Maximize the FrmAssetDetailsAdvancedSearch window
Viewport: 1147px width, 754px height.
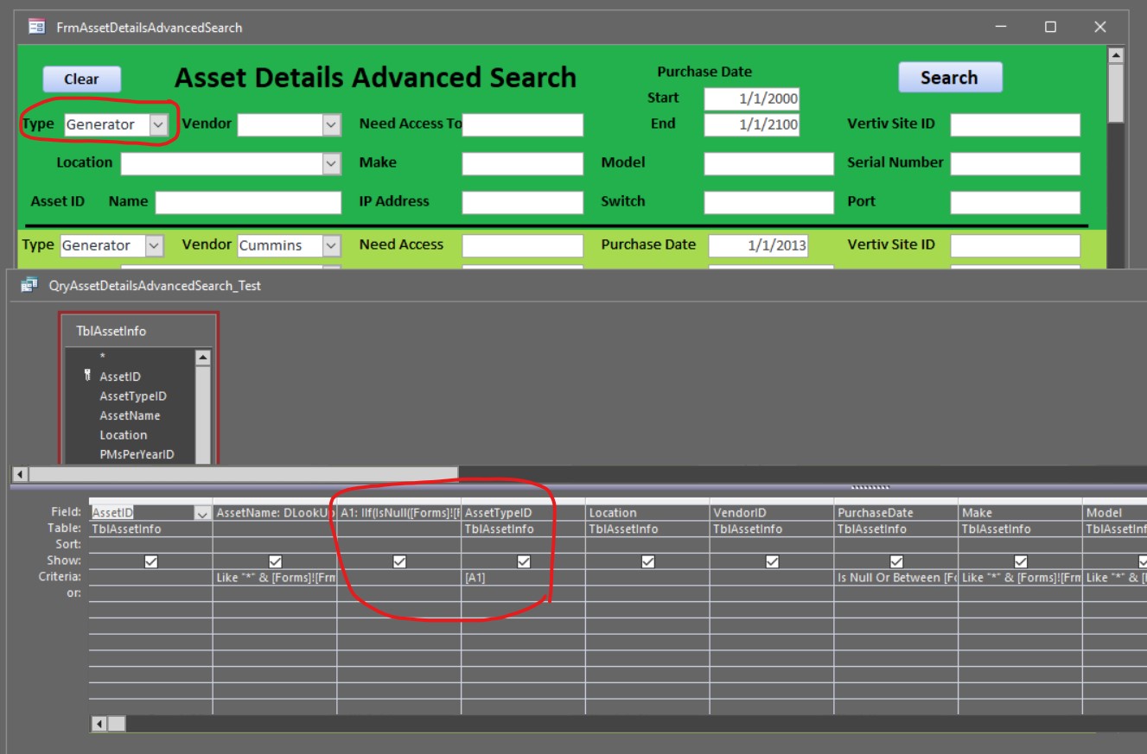pos(1050,27)
